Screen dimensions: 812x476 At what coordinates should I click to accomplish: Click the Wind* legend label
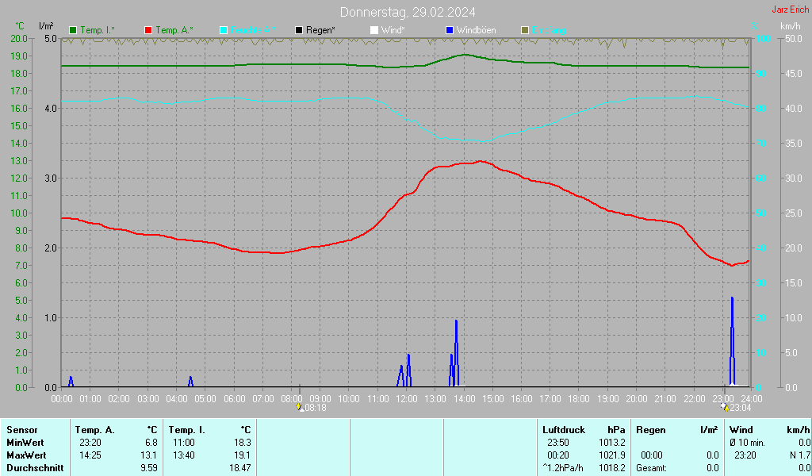[x=393, y=30]
